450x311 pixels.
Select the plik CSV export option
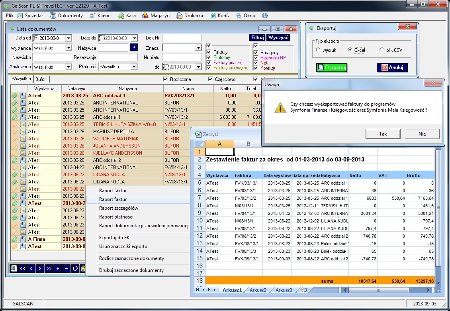(382, 50)
